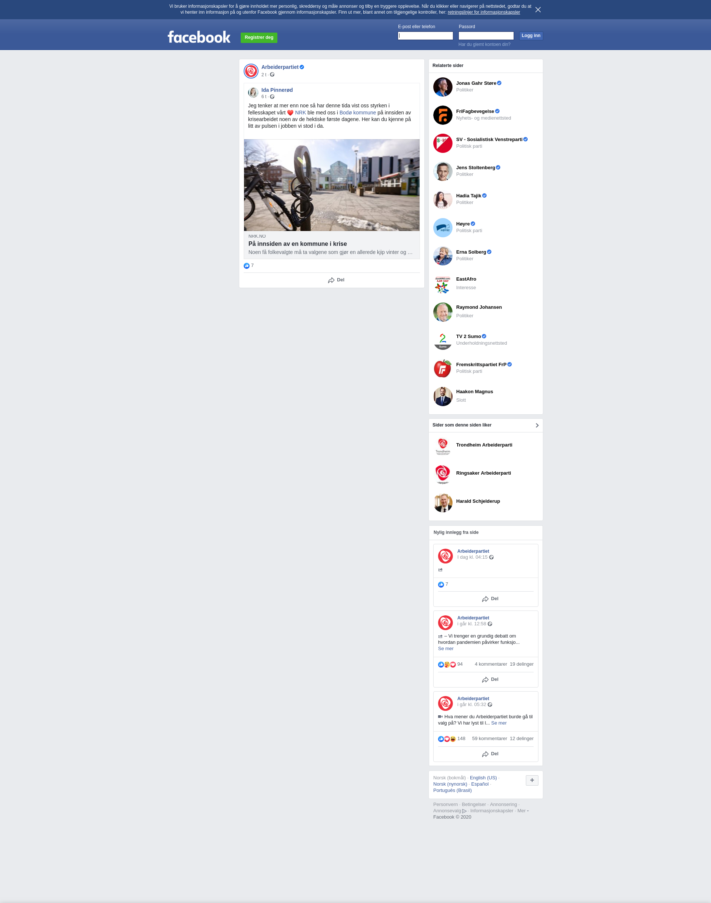Open the TV 2 Sumo logo

[443, 340]
